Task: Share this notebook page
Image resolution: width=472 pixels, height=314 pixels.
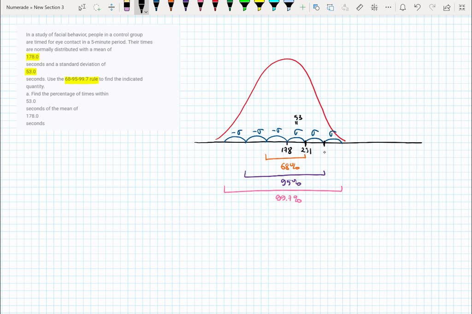Action: 447,7
